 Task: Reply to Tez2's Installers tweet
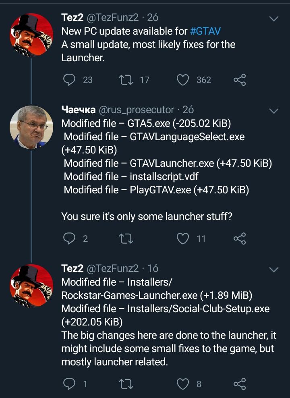coord(70,384)
